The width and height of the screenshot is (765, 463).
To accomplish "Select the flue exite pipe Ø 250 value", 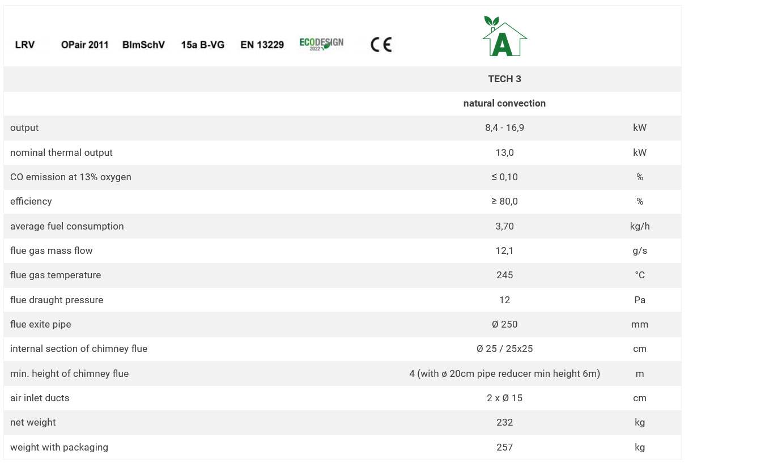I will 504,324.
